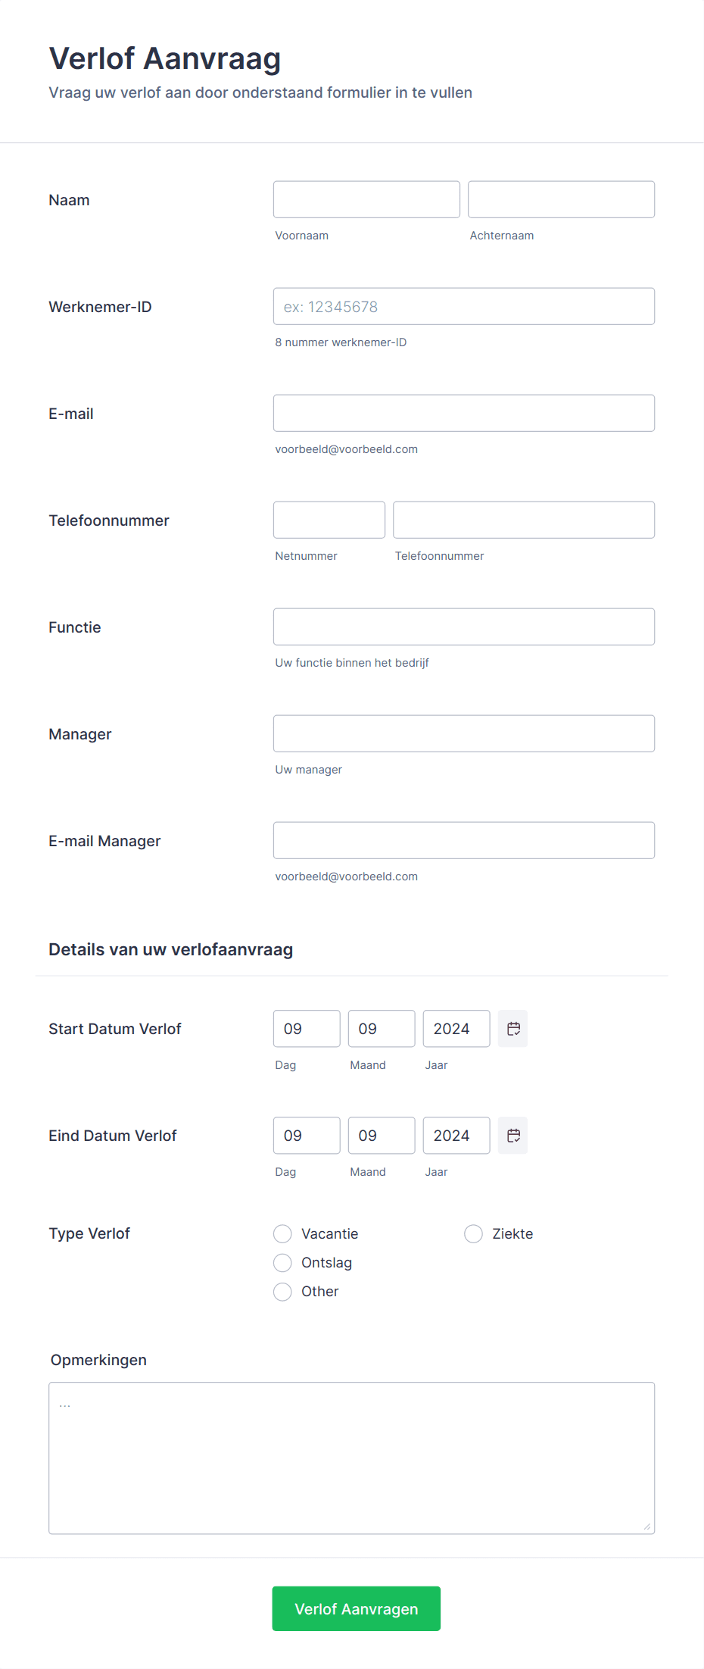704x1669 pixels.
Task: Click the Dag field under Start Datum Verlof
Action: coord(306,1028)
